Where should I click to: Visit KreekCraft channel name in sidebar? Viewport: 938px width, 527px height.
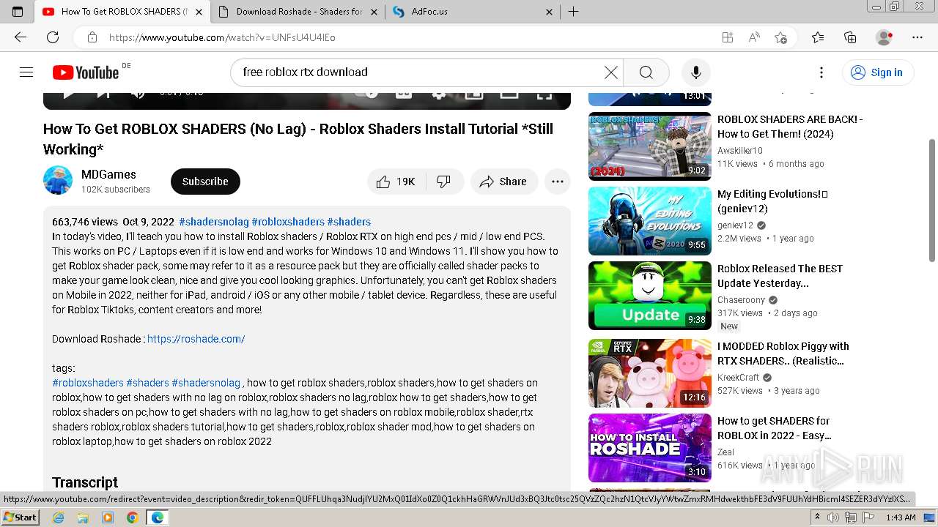738,378
